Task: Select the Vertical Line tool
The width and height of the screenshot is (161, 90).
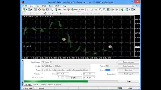Action: (33, 13)
